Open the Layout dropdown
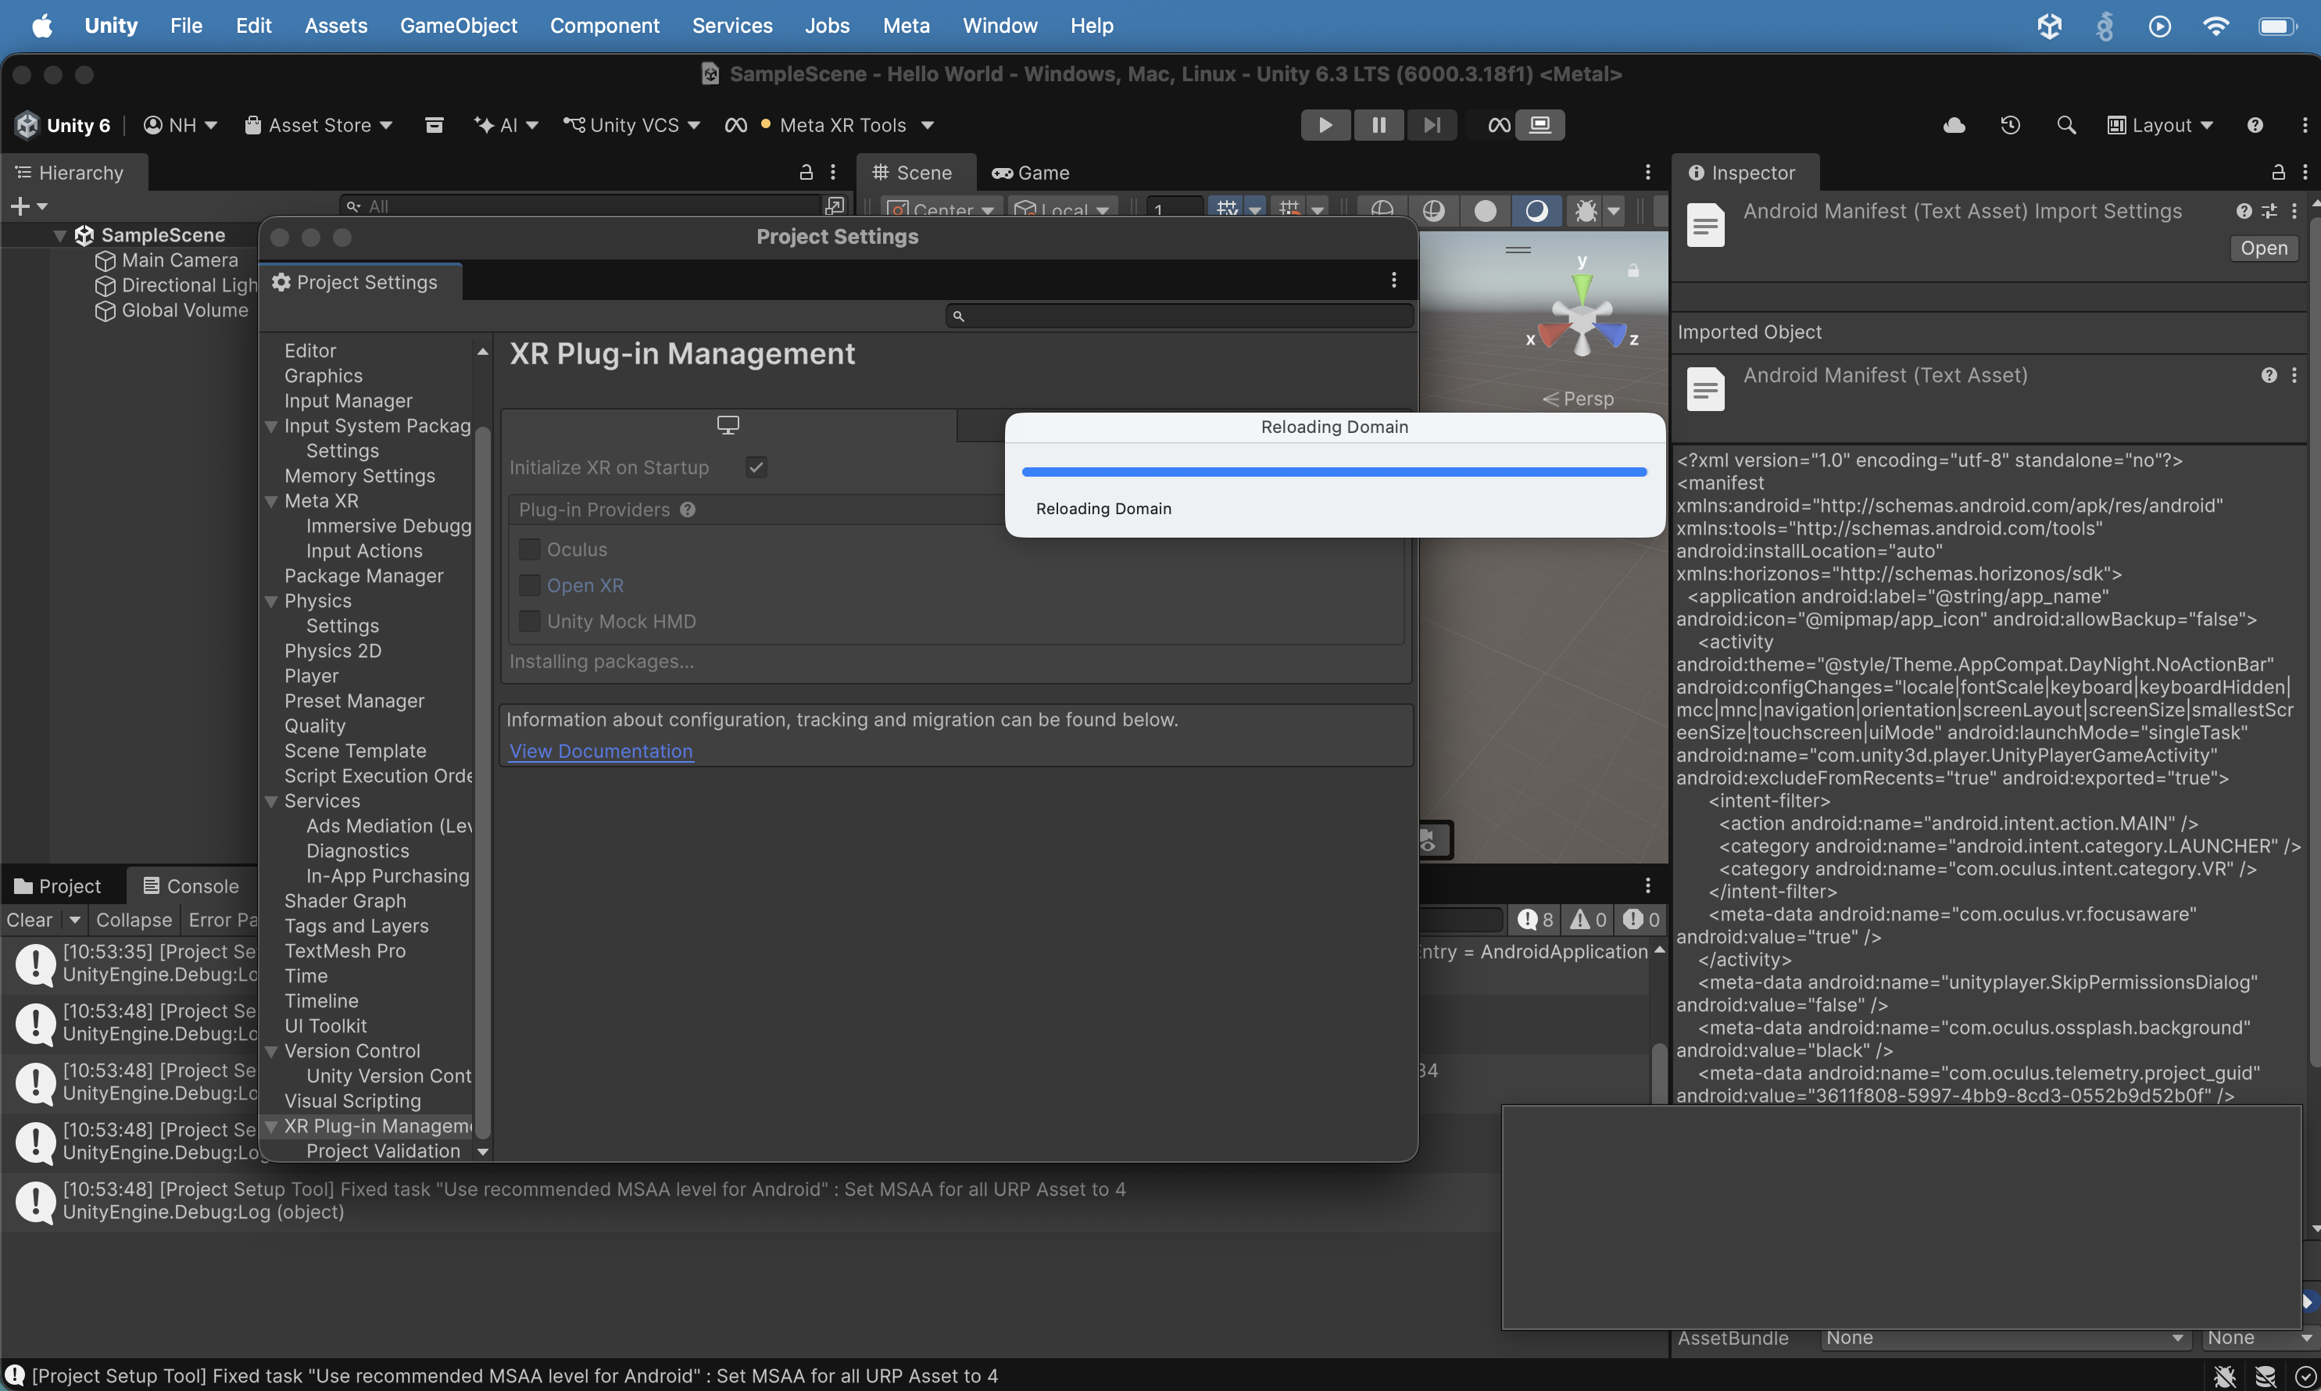 (x=2161, y=125)
